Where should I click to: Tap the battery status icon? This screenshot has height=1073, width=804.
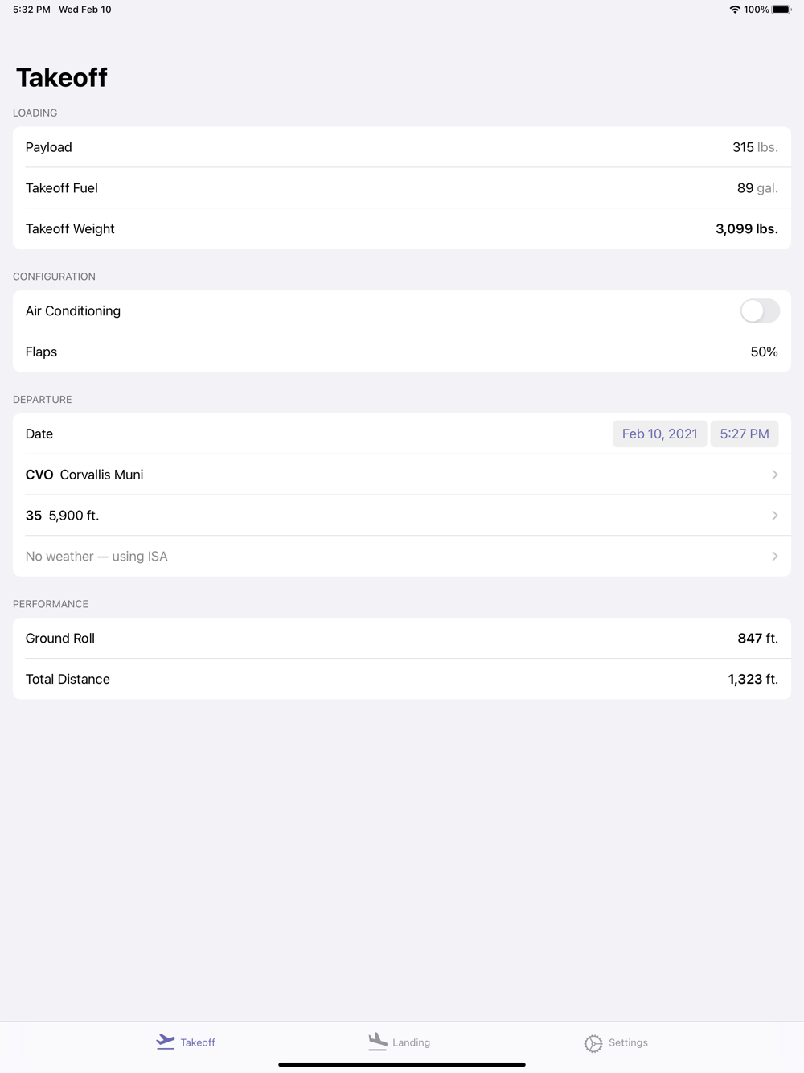click(x=781, y=10)
